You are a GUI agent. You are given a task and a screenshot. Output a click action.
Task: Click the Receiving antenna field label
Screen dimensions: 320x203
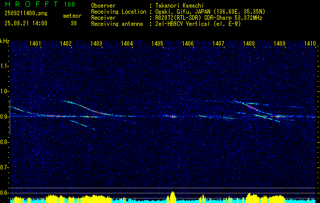[x=117, y=24]
